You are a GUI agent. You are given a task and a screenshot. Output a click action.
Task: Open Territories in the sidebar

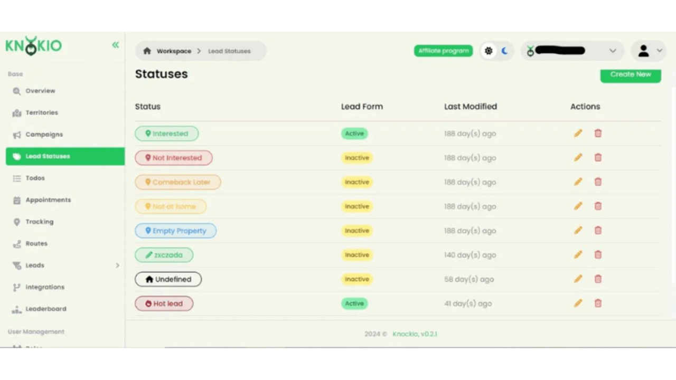[42, 112]
